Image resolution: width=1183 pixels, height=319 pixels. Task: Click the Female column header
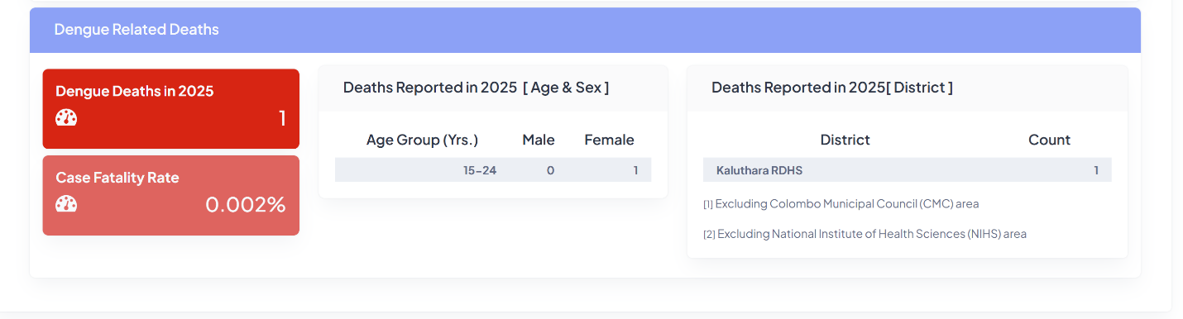click(609, 140)
